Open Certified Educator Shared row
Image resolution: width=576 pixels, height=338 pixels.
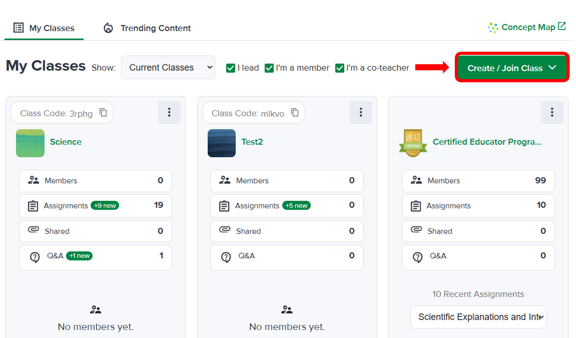coord(479,231)
